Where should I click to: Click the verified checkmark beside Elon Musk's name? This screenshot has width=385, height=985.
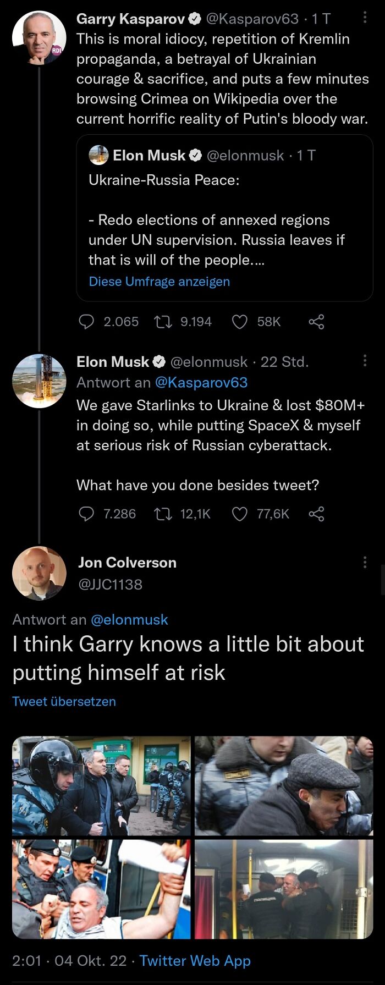(159, 361)
